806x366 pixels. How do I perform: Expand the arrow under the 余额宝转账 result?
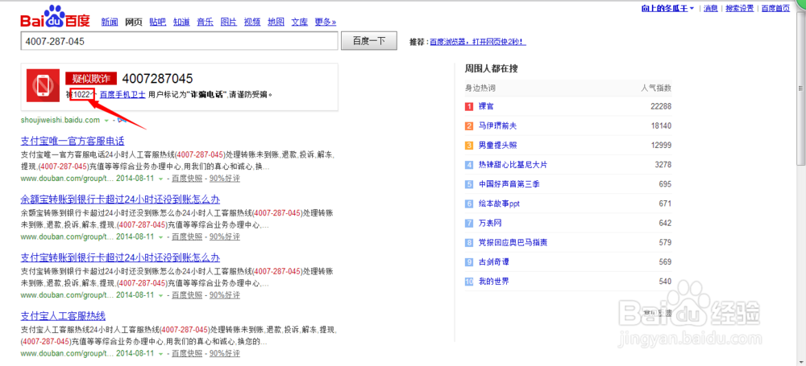[160, 237]
